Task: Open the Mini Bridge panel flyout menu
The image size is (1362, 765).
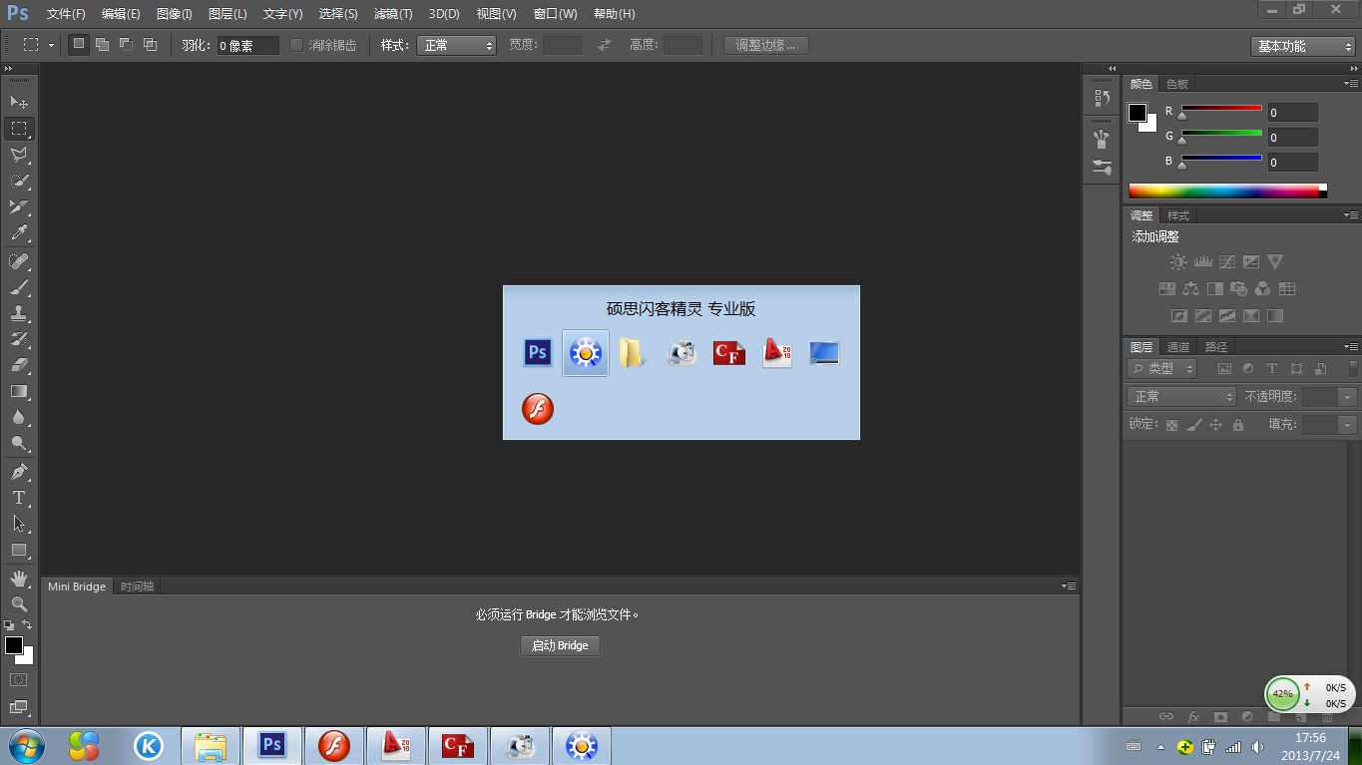Action: (x=1069, y=586)
